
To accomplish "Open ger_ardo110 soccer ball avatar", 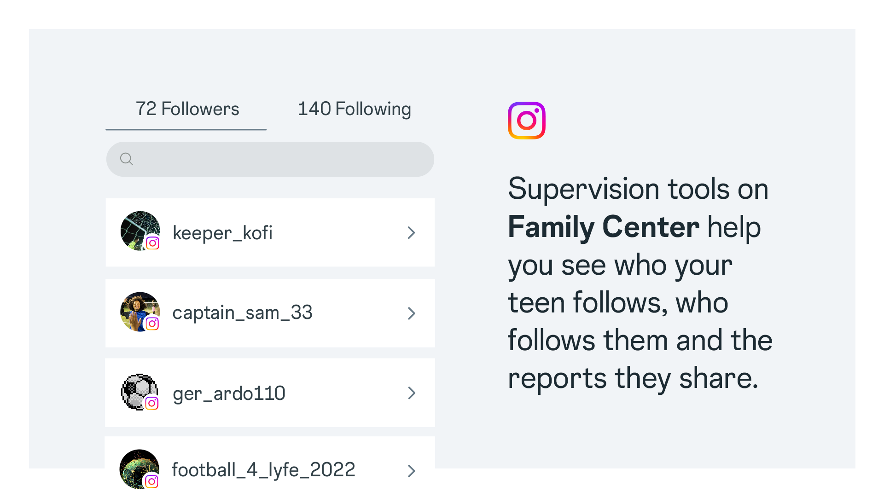I will click(x=140, y=392).
